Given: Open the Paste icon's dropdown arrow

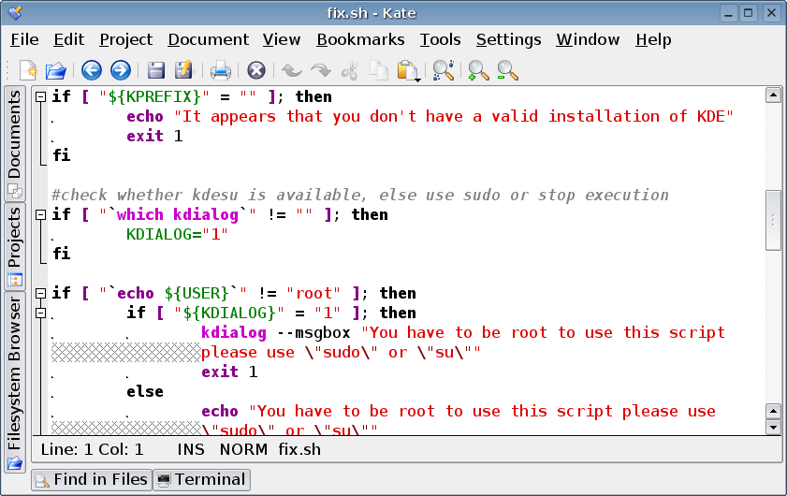Looking at the screenshot, I should [x=417, y=80].
